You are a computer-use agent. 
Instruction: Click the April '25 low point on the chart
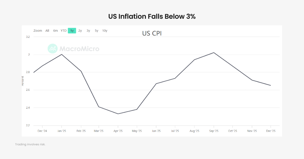point(118,114)
